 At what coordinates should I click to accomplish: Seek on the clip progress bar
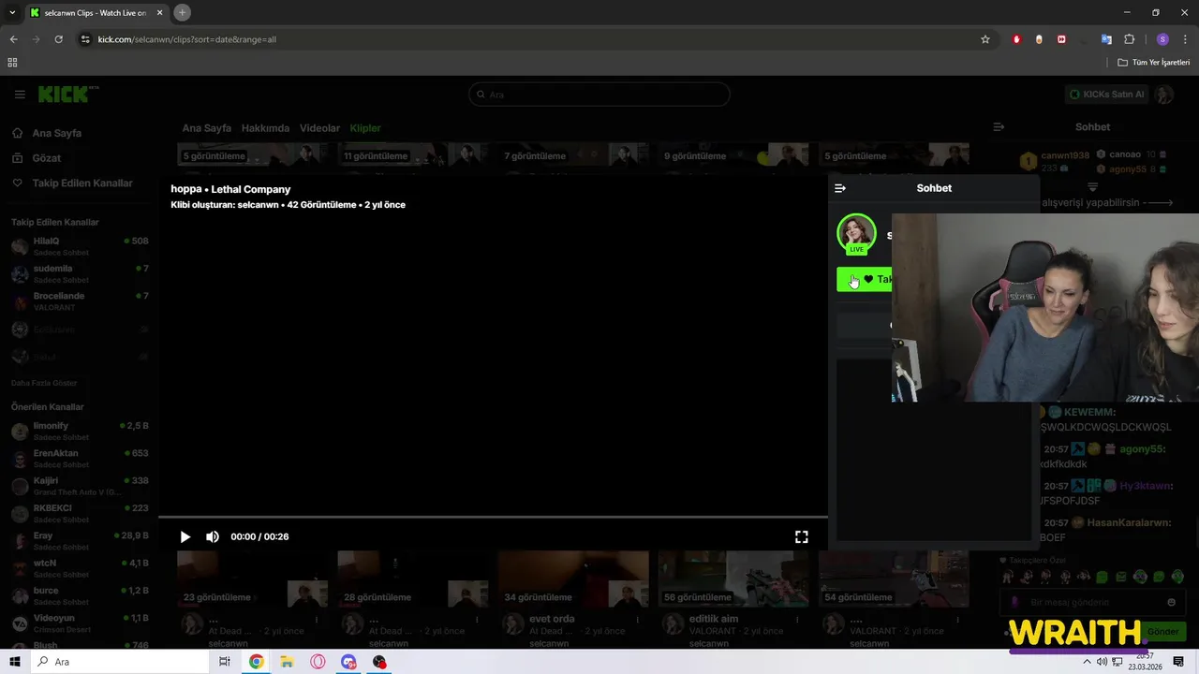(493, 517)
